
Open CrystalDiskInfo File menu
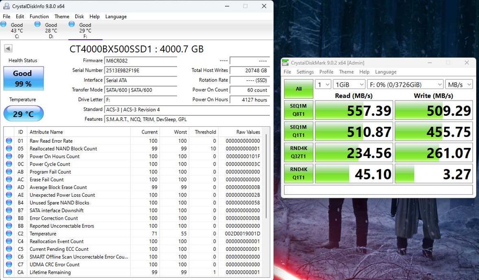[6, 16]
